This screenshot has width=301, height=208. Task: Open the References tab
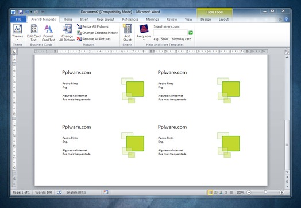click(130, 19)
